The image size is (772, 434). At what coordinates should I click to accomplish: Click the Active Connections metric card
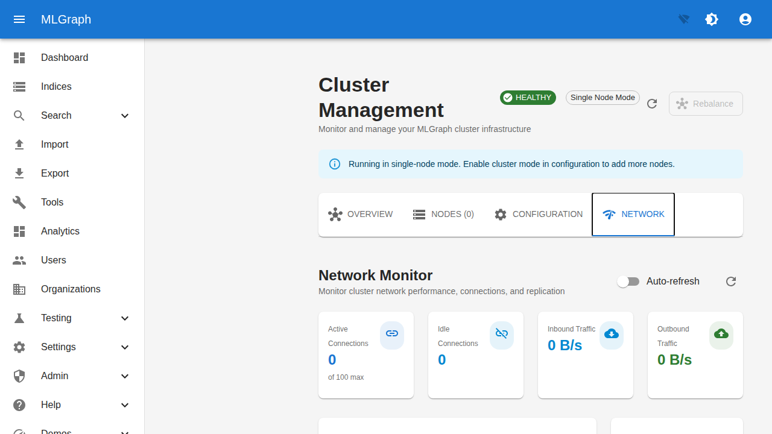365,354
